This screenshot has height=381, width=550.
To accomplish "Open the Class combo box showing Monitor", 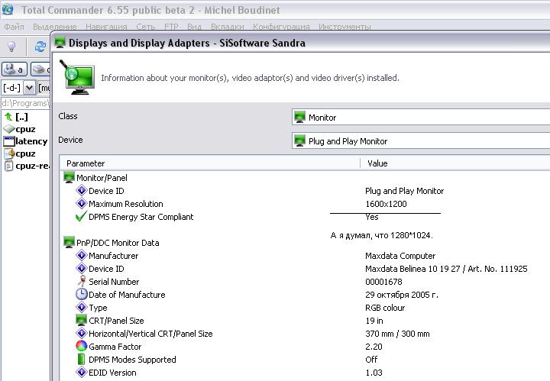I will coord(420,118).
